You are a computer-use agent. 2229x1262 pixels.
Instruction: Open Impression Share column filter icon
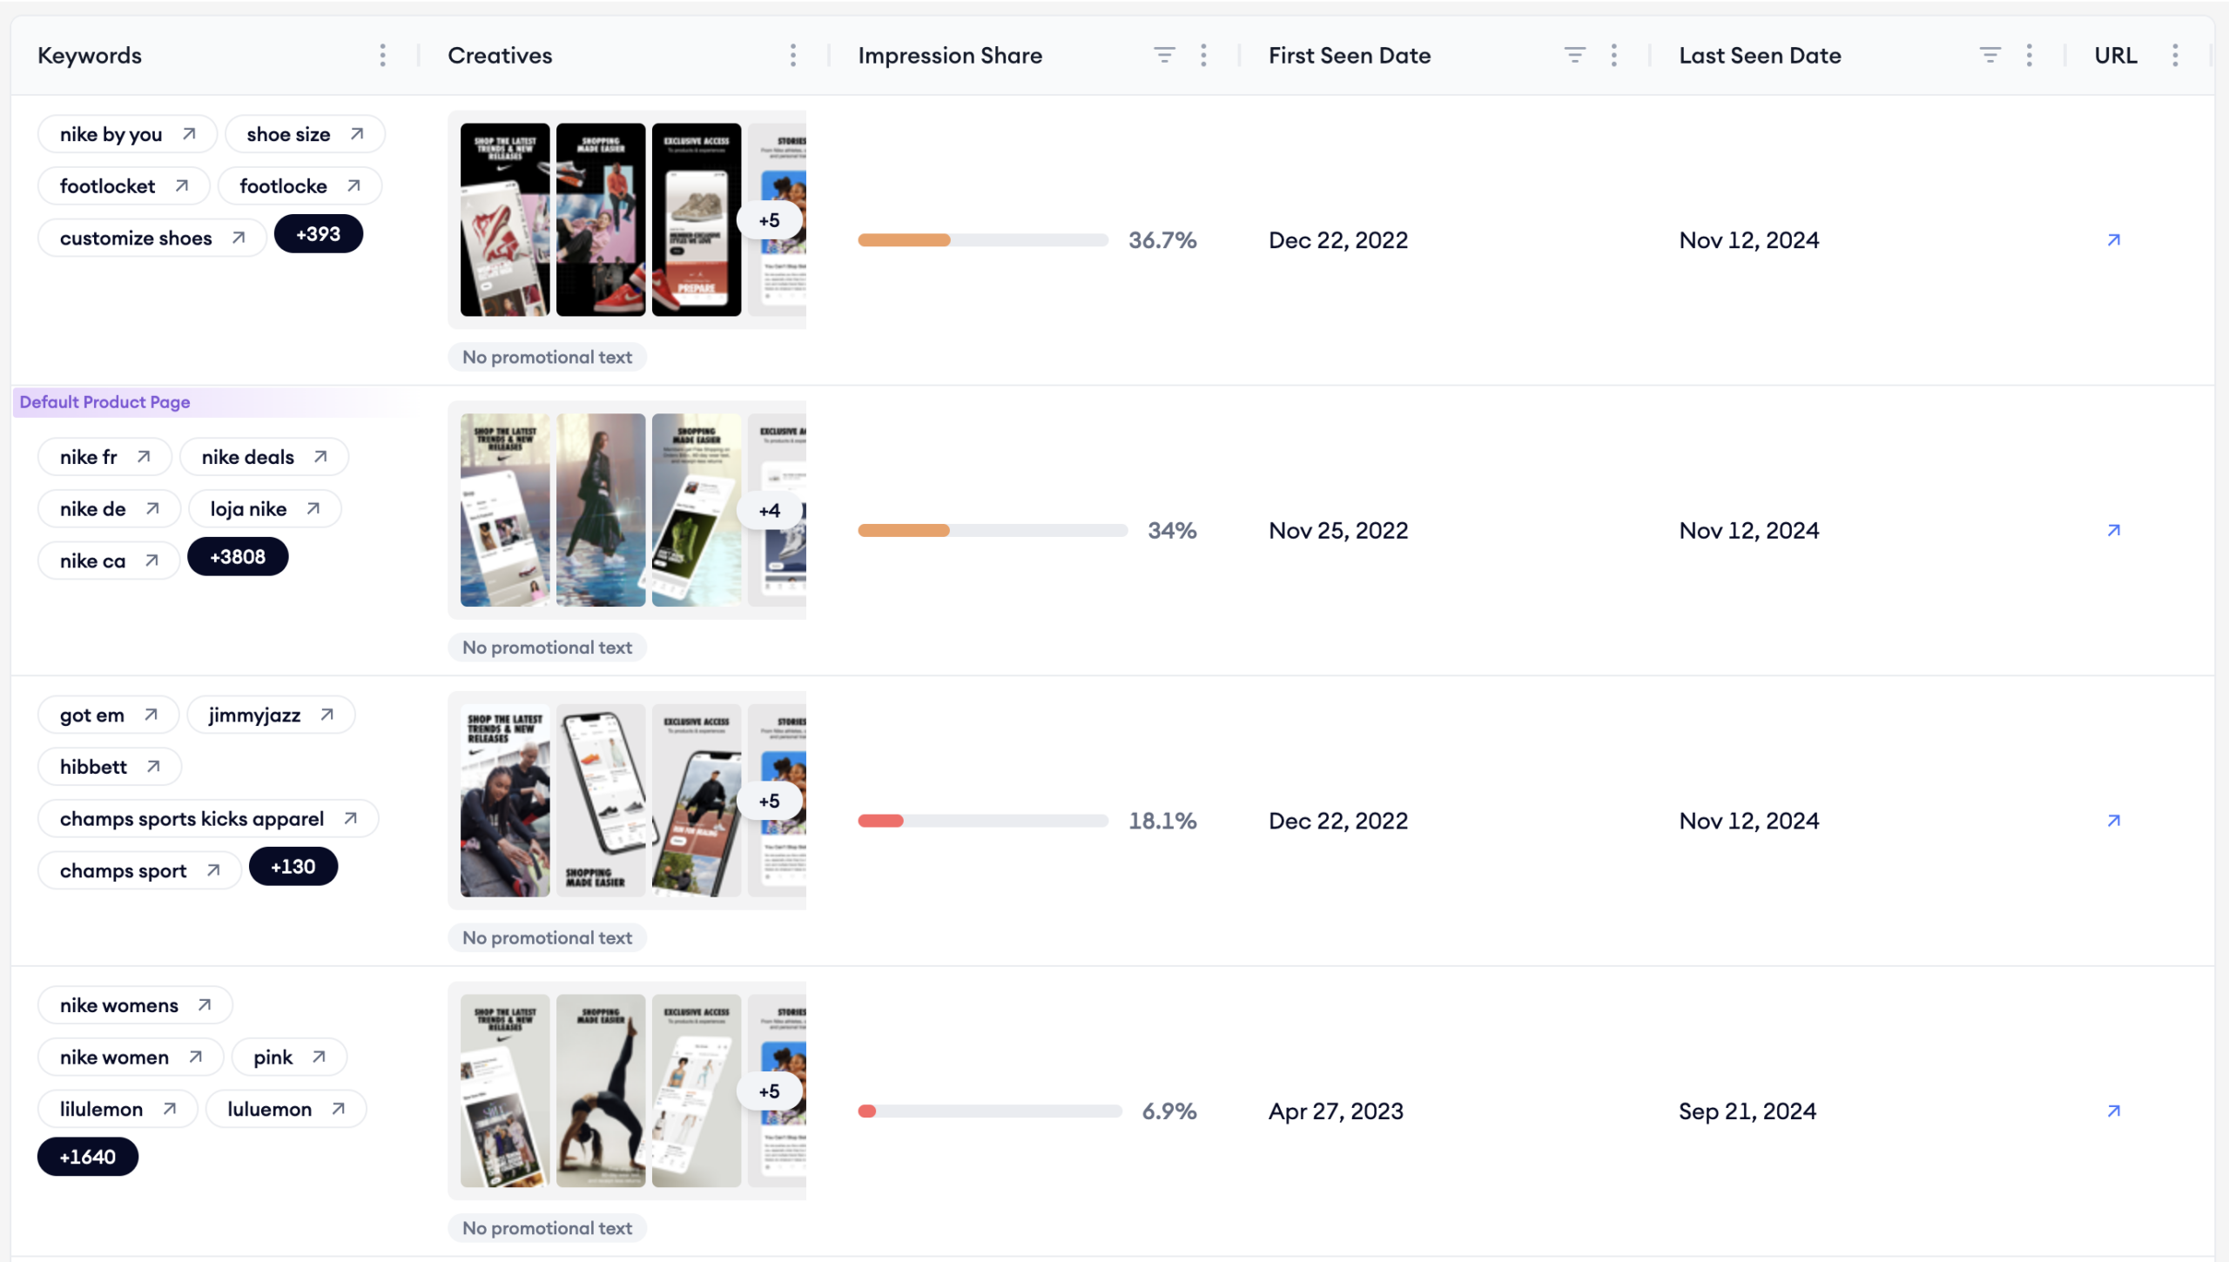pos(1164,56)
